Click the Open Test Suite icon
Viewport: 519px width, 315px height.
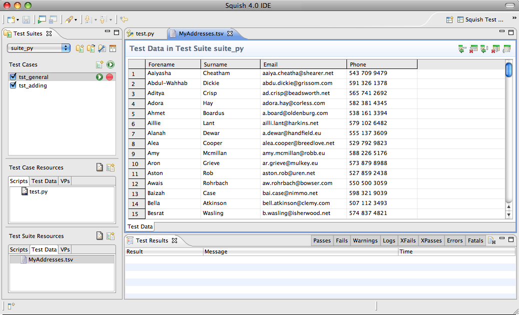pyautogui.click(x=90, y=48)
